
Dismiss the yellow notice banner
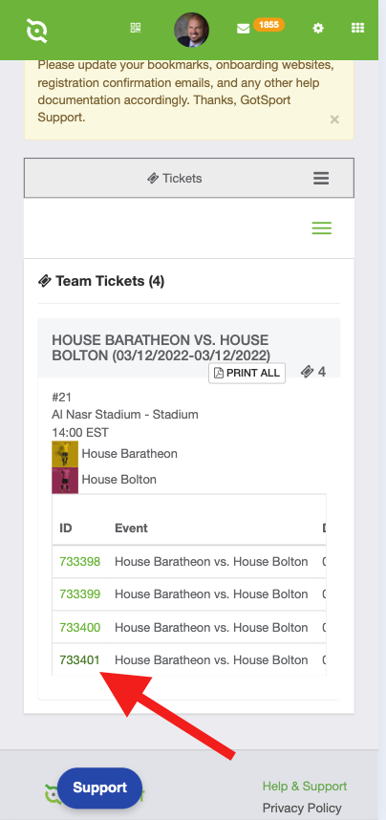(334, 119)
